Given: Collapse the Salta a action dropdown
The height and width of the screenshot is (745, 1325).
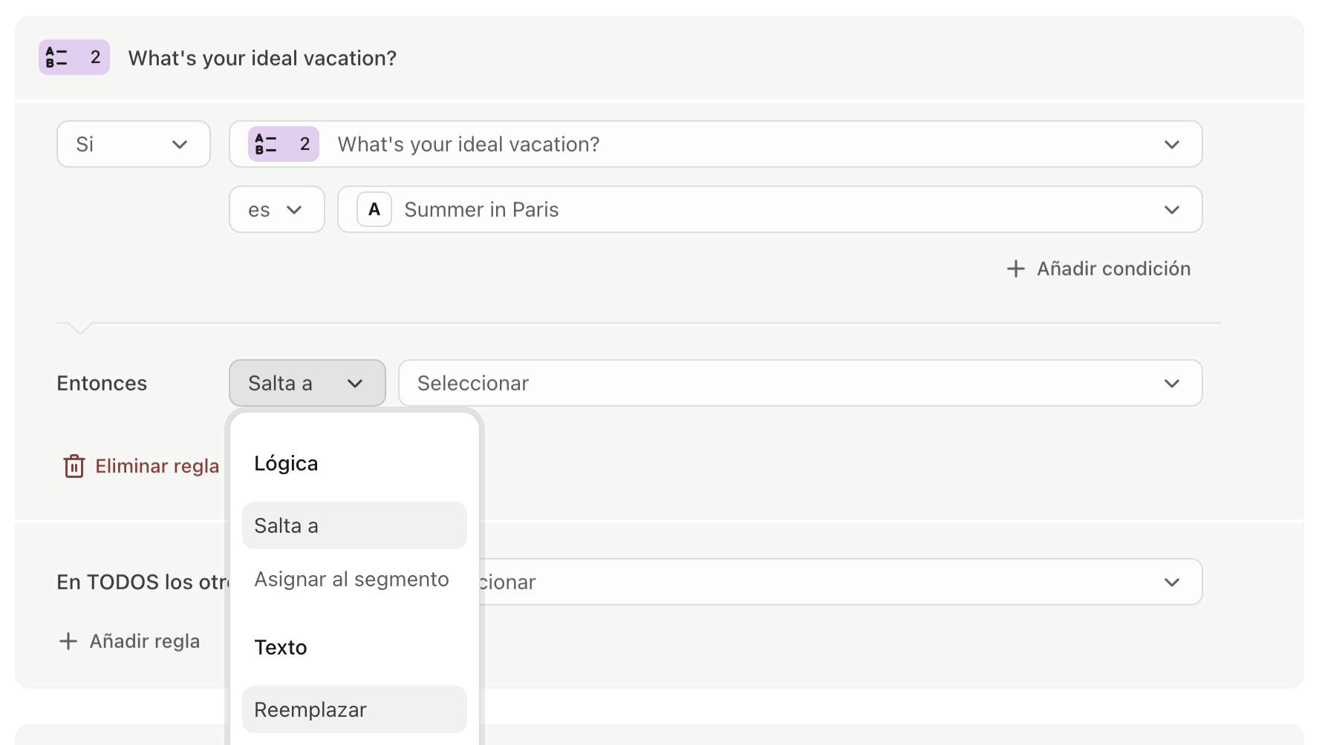Looking at the screenshot, I should pos(307,383).
